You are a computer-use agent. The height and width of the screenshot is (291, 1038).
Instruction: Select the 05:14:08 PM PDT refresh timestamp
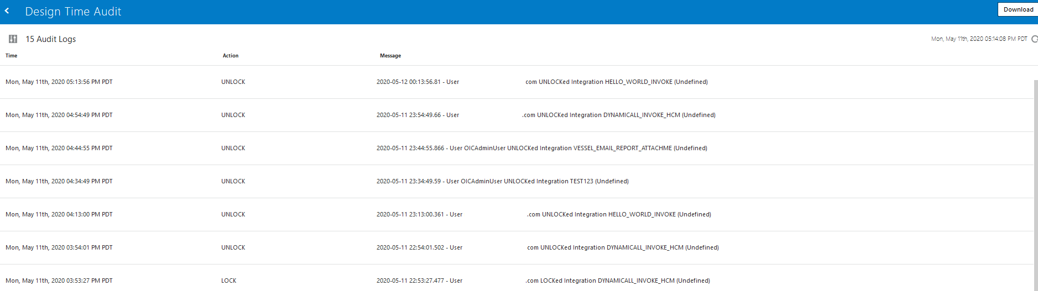tap(979, 39)
